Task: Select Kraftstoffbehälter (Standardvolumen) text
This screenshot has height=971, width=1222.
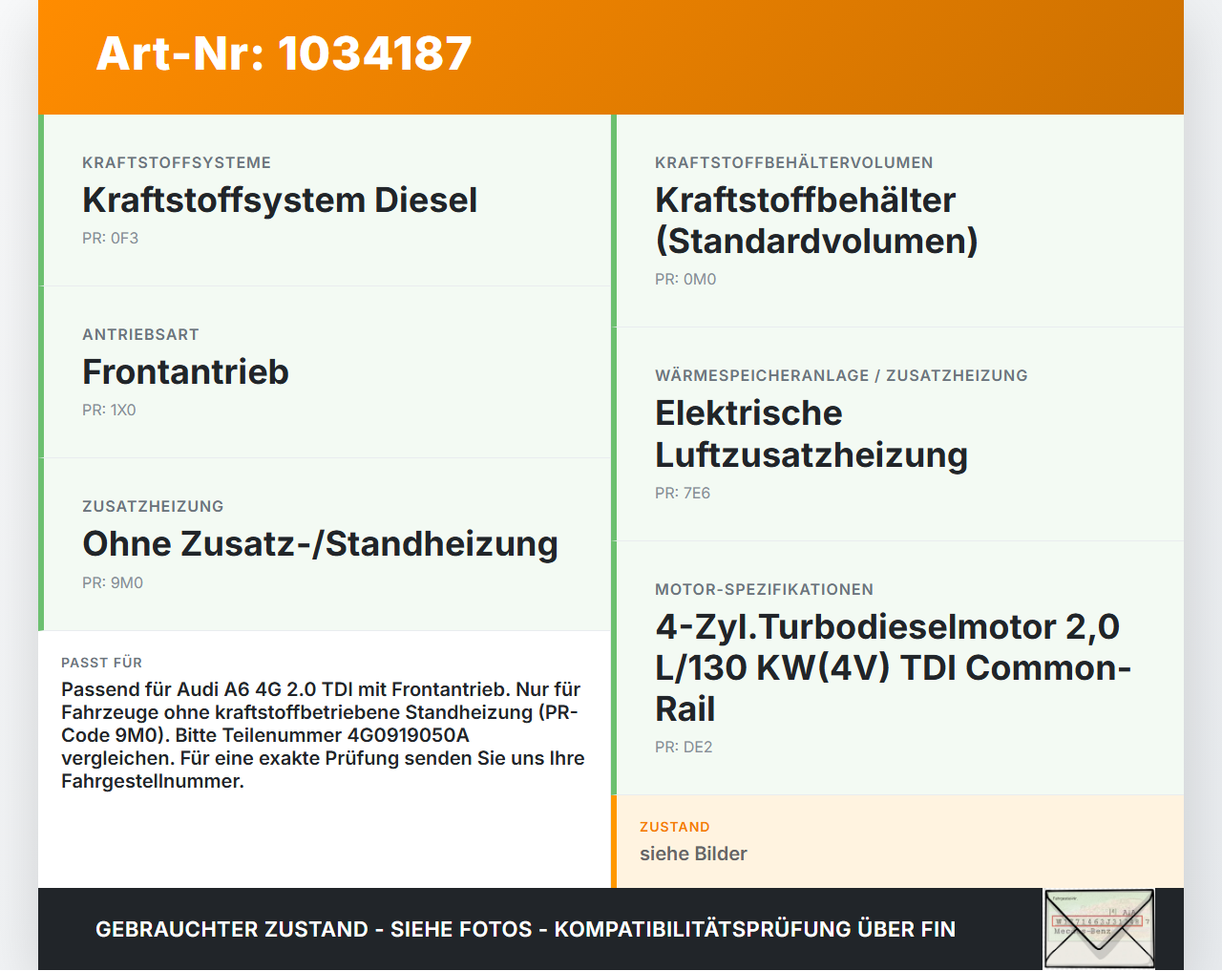Action: tap(817, 221)
